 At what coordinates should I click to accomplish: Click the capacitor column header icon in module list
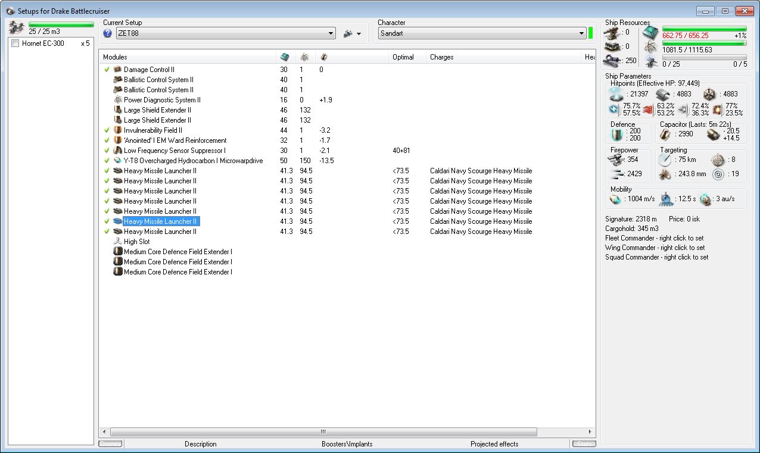pos(323,57)
